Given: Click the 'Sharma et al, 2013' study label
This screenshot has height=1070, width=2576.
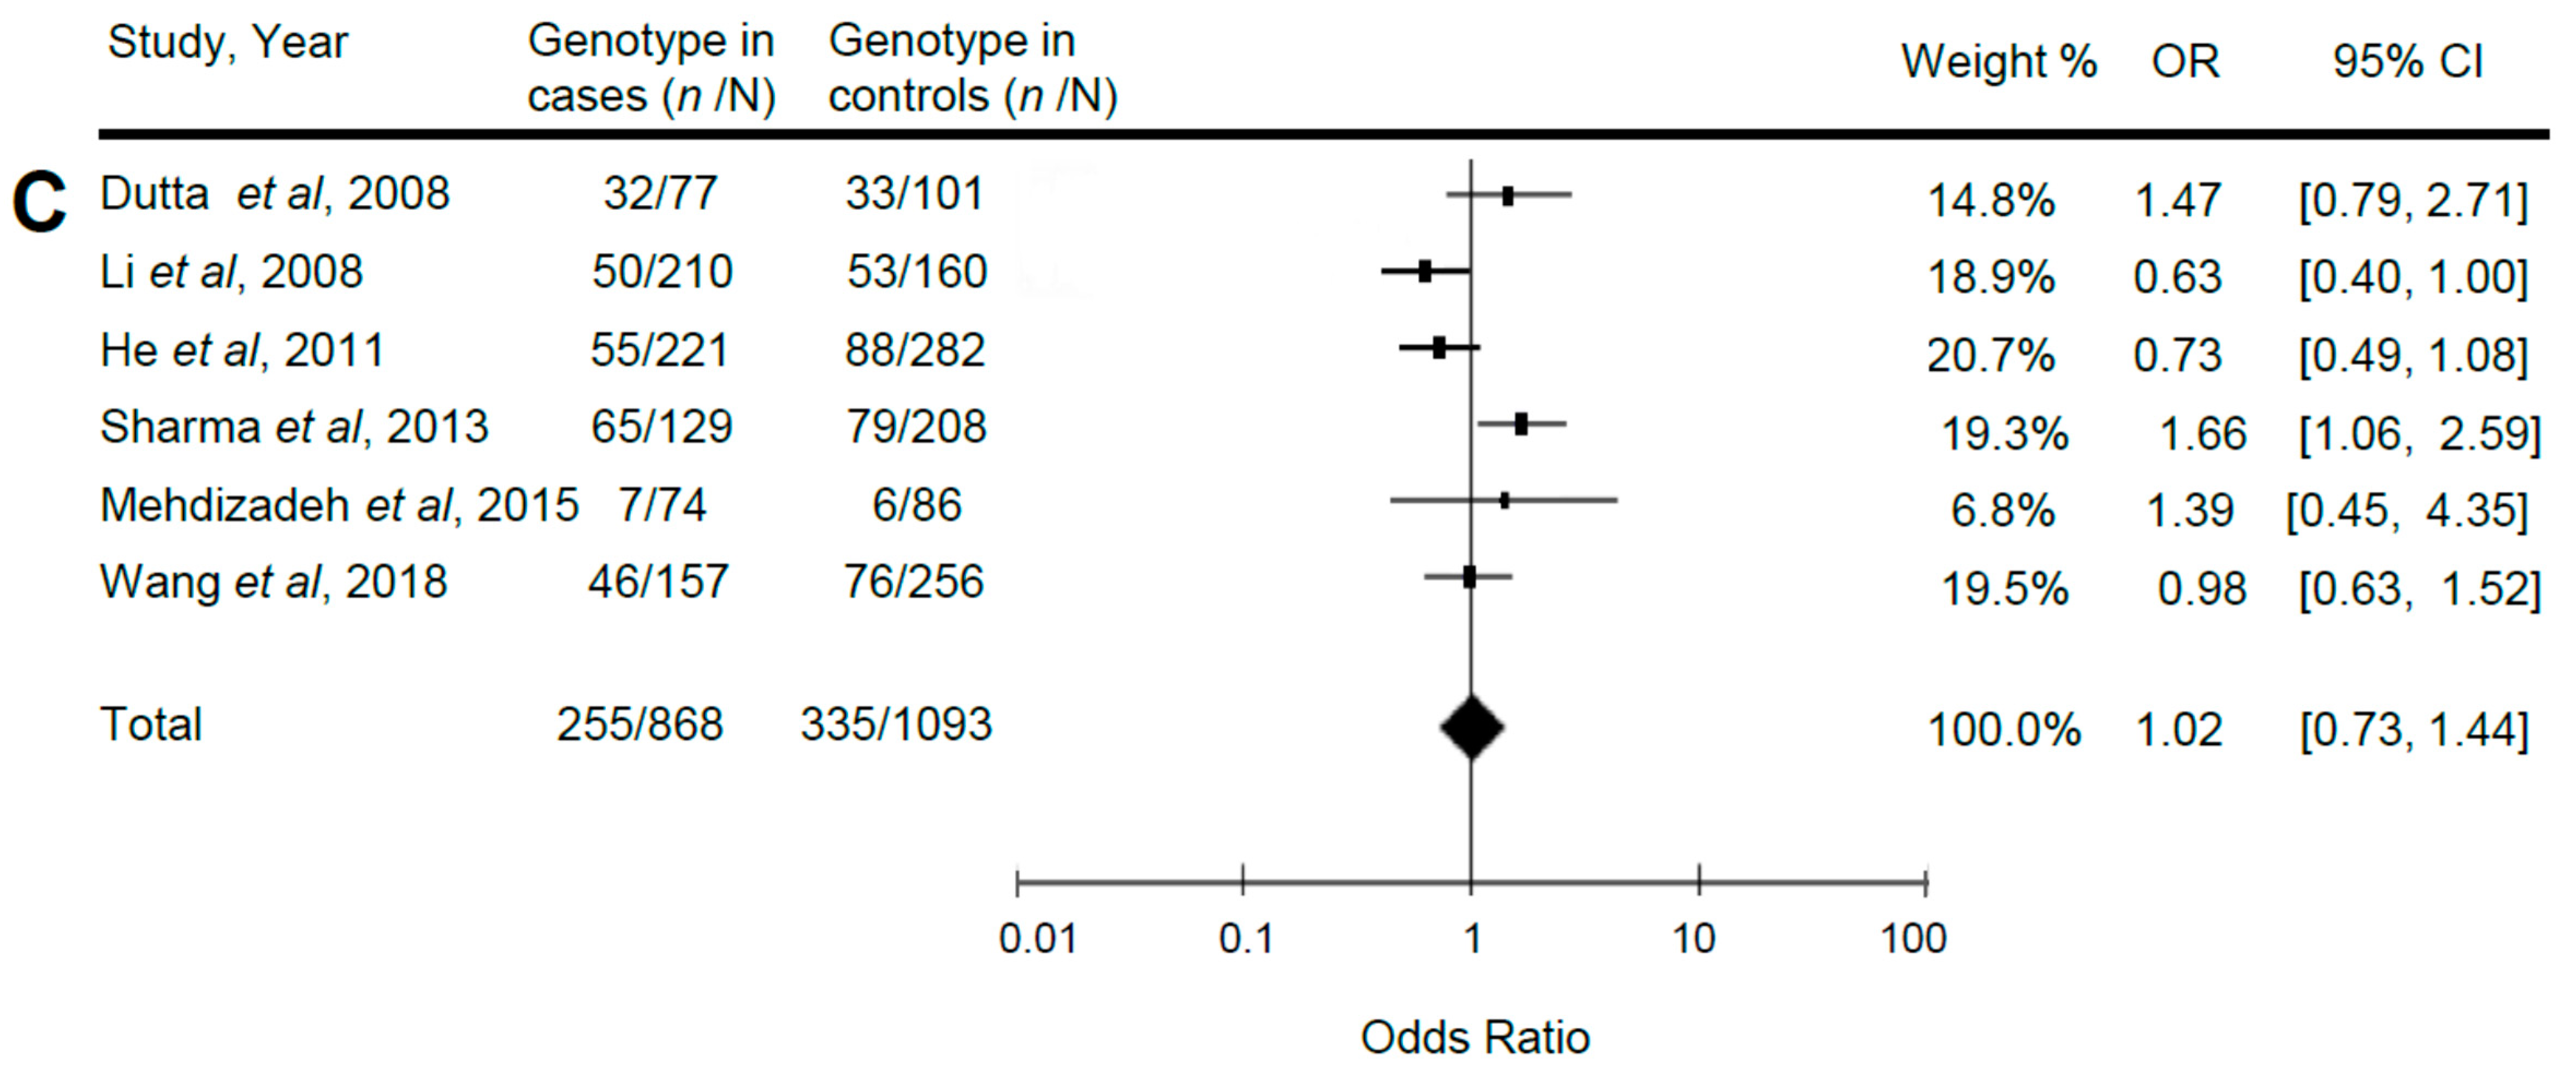Looking at the screenshot, I should pos(294,427).
